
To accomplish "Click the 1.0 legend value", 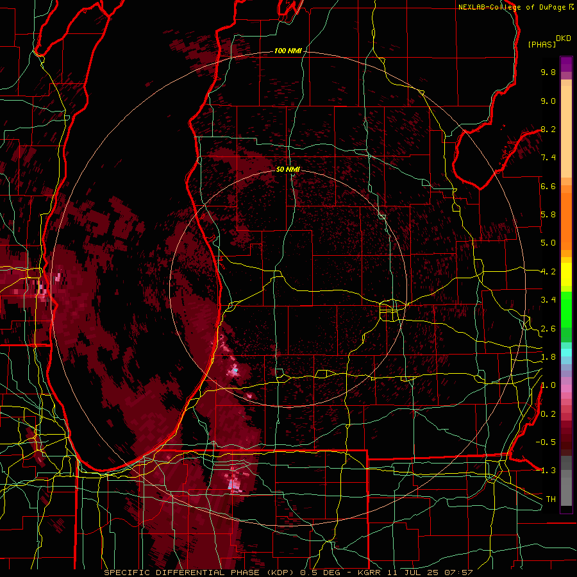I will click(x=548, y=385).
